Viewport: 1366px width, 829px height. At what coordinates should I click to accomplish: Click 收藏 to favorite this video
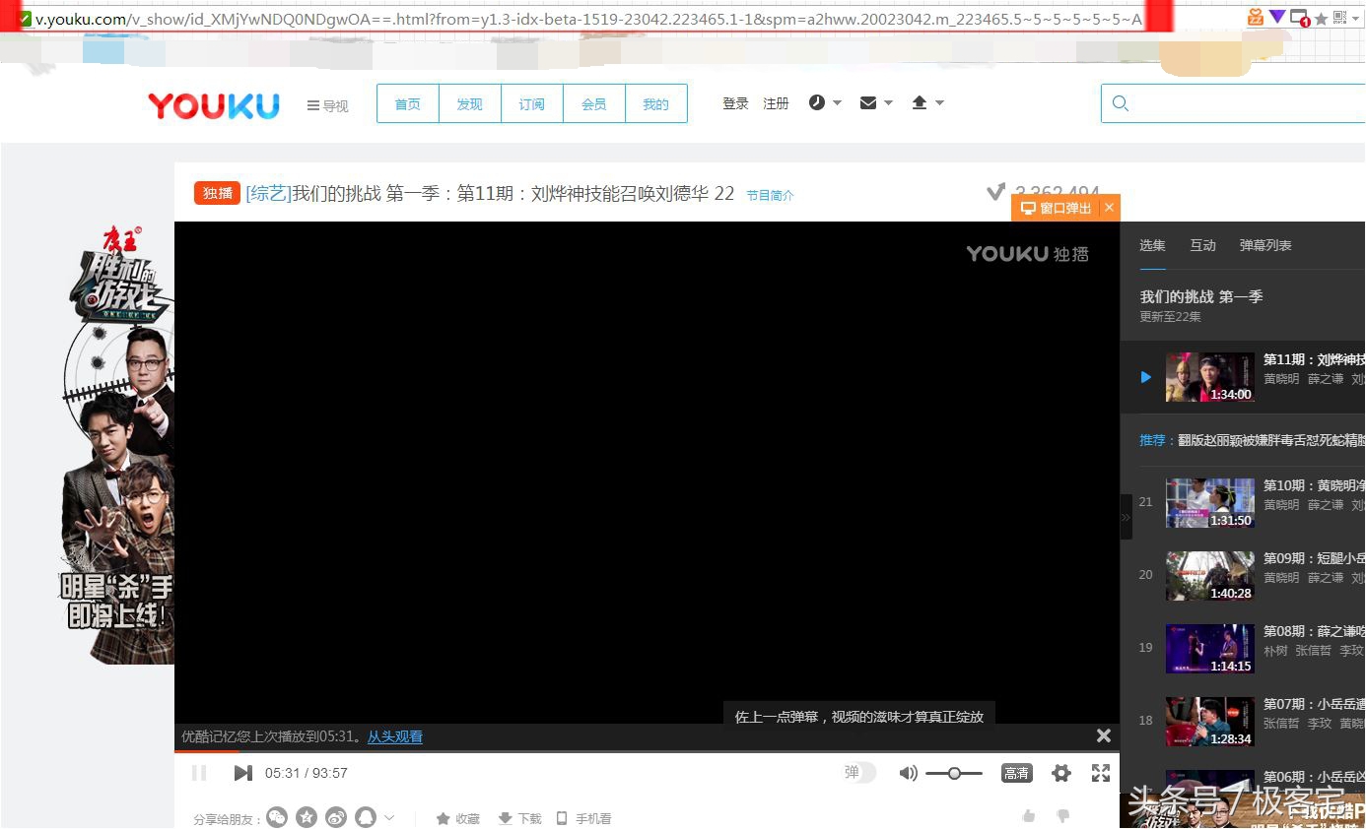pos(457,818)
